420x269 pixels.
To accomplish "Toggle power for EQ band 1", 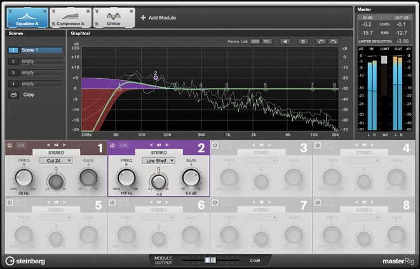I will [10, 145].
